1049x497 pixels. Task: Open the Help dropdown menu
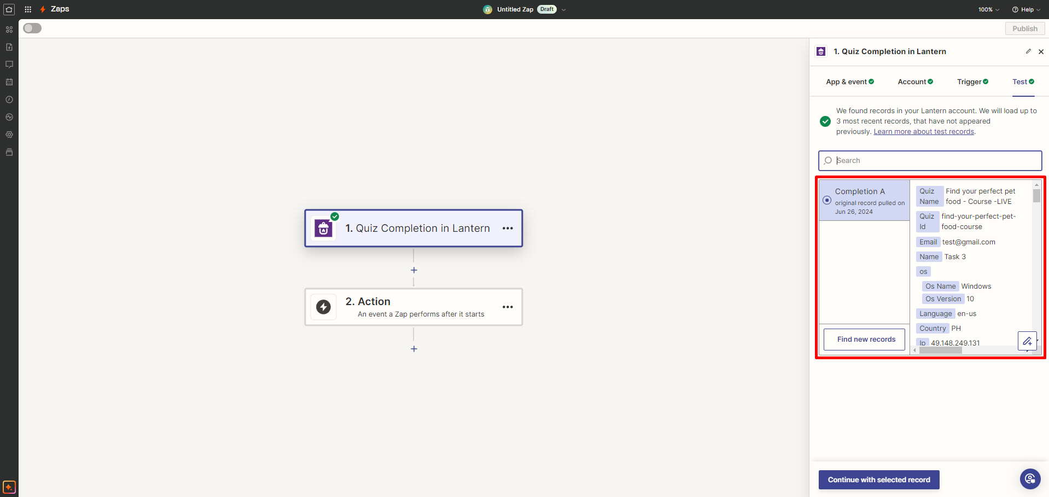pos(1026,10)
